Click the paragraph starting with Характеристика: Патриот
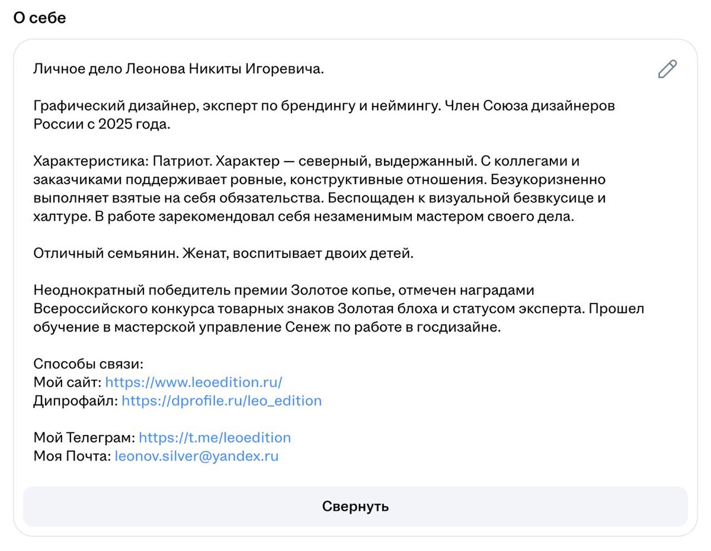The image size is (711, 551). pos(320,189)
